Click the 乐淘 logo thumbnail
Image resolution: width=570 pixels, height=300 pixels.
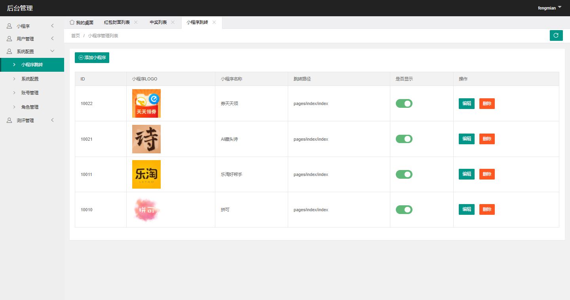click(146, 174)
